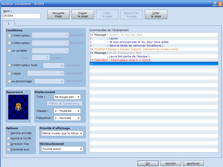The width and height of the screenshot is (223, 167).
Task: Uncheck the Marche animée option
Action: (8, 133)
